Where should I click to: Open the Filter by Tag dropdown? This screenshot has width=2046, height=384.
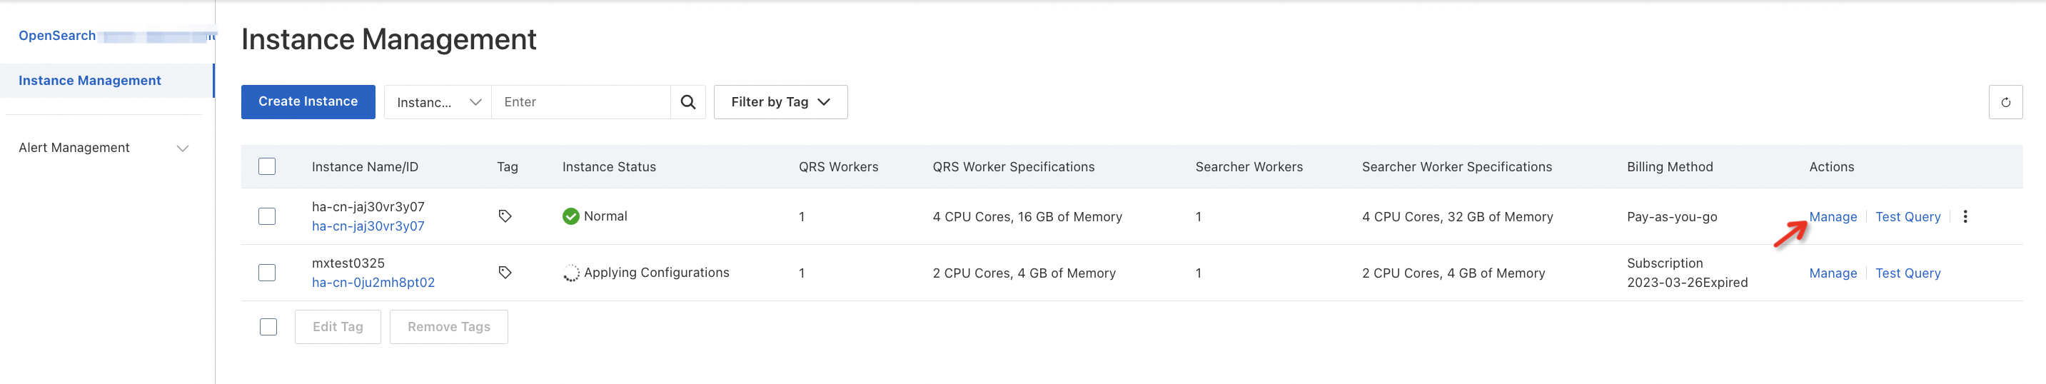coord(780,102)
